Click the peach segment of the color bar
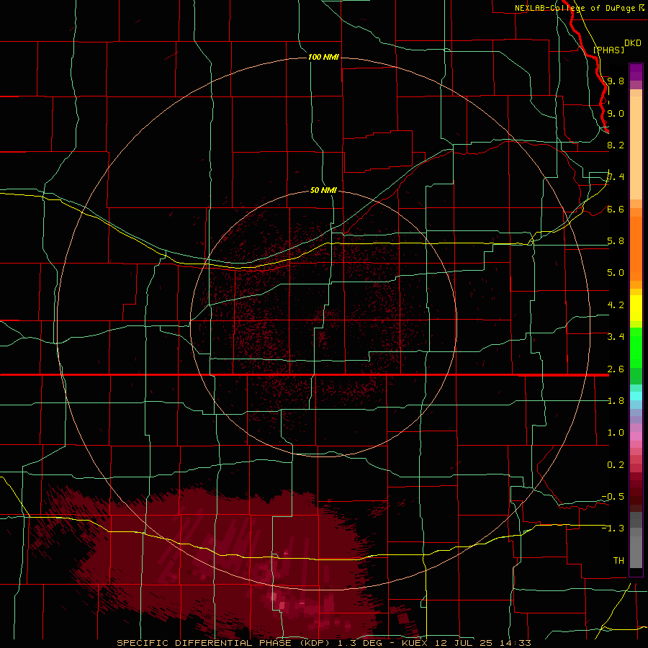This screenshot has height=648, width=648. (636, 147)
